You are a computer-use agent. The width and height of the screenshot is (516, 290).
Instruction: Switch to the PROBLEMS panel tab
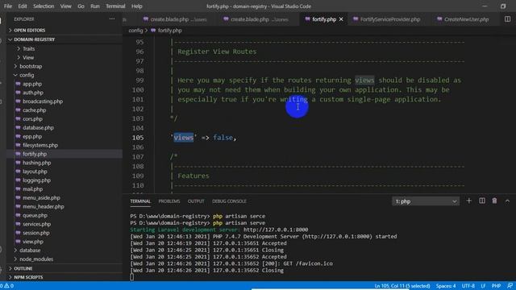point(169,201)
